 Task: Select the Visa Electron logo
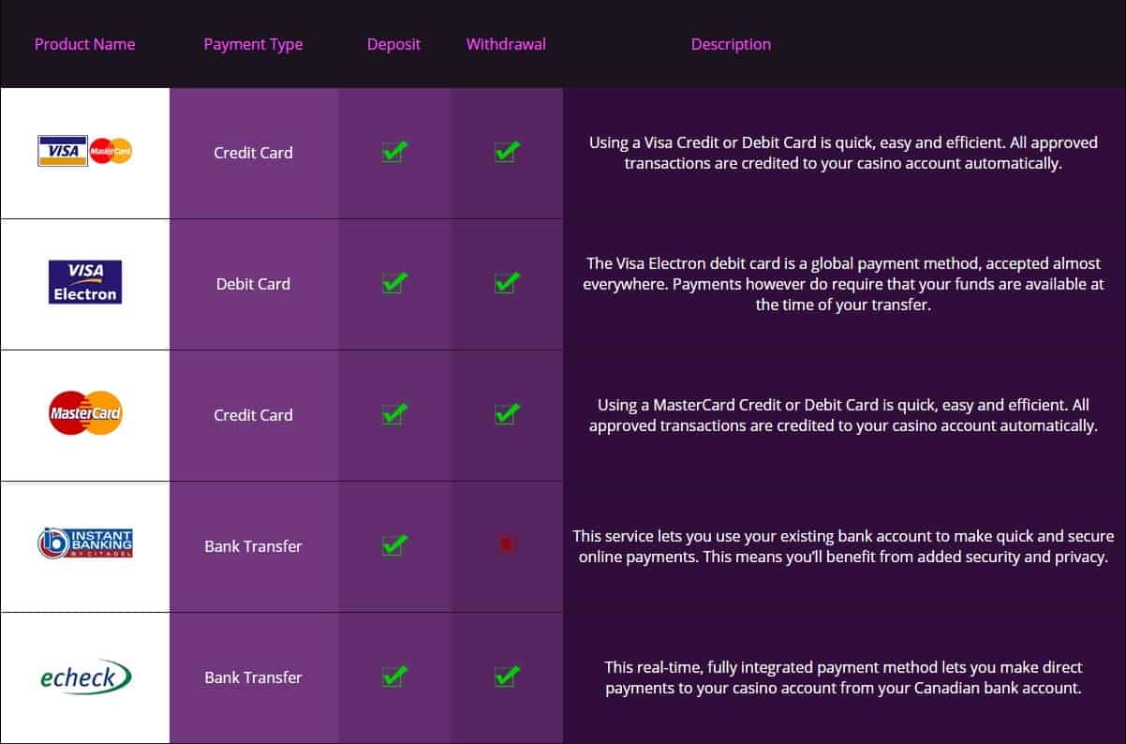pos(85,282)
